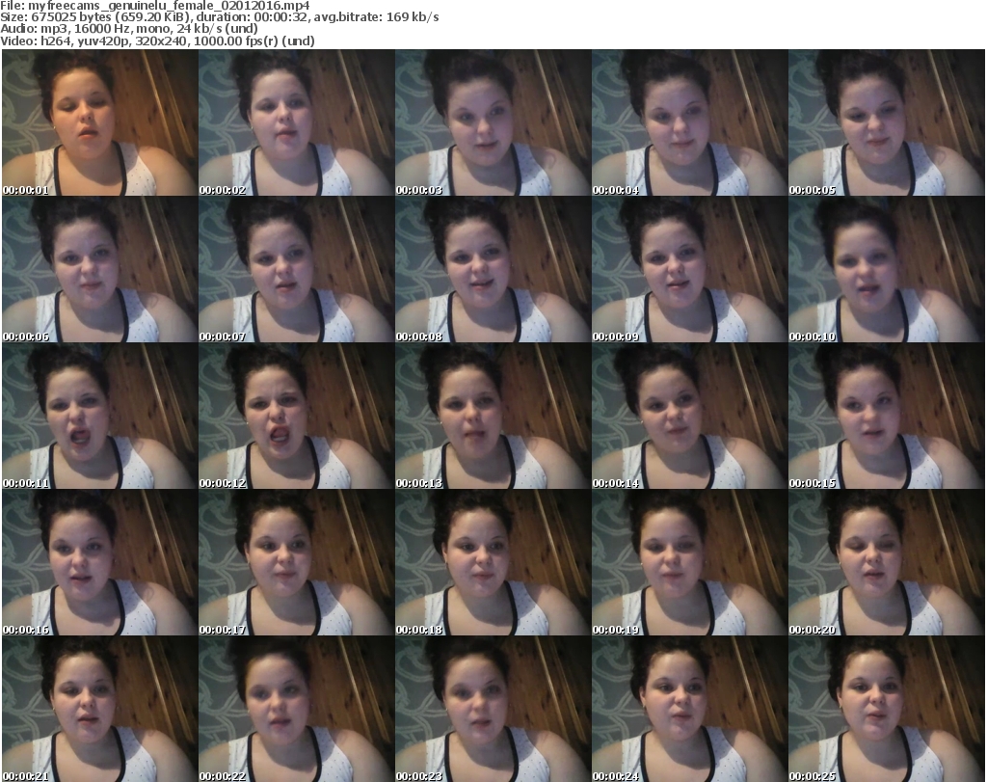The width and height of the screenshot is (987, 782).
Task: Choose the frame marked 00:00:20
Action: tap(887, 563)
